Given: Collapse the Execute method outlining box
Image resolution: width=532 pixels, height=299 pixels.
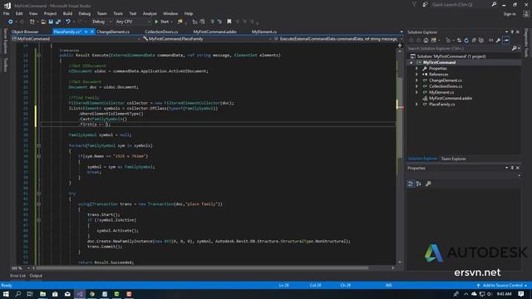Looking at the screenshot, I should pos(39,55).
